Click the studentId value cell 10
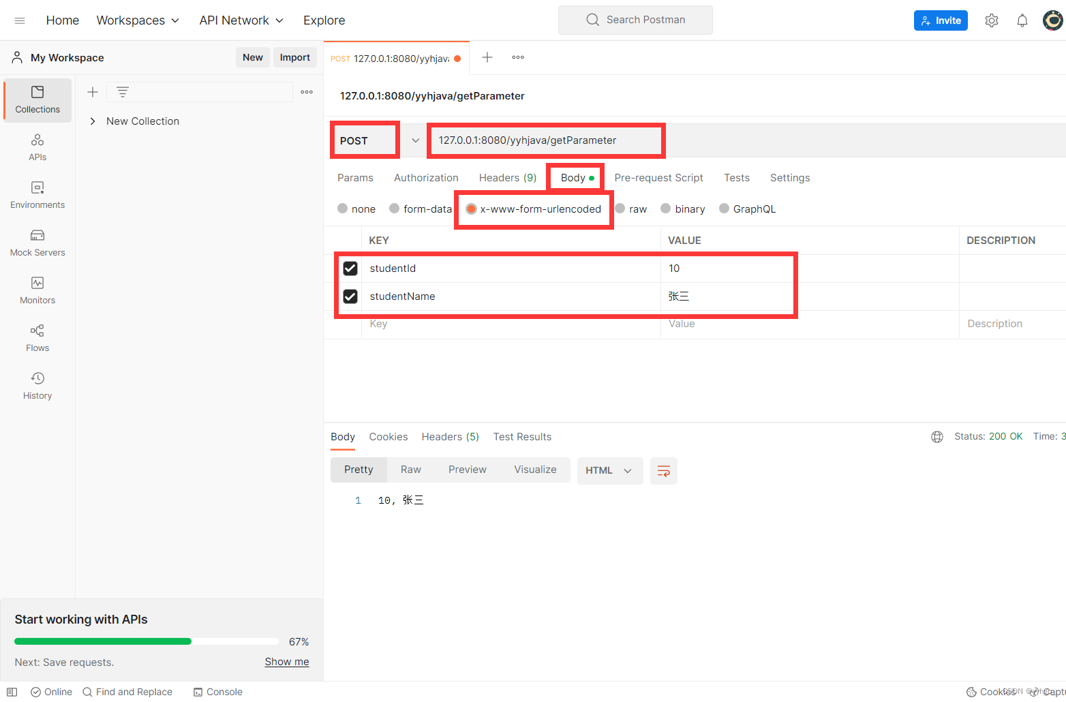Viewport: 1066px width, 702px height. coord(810,269)
